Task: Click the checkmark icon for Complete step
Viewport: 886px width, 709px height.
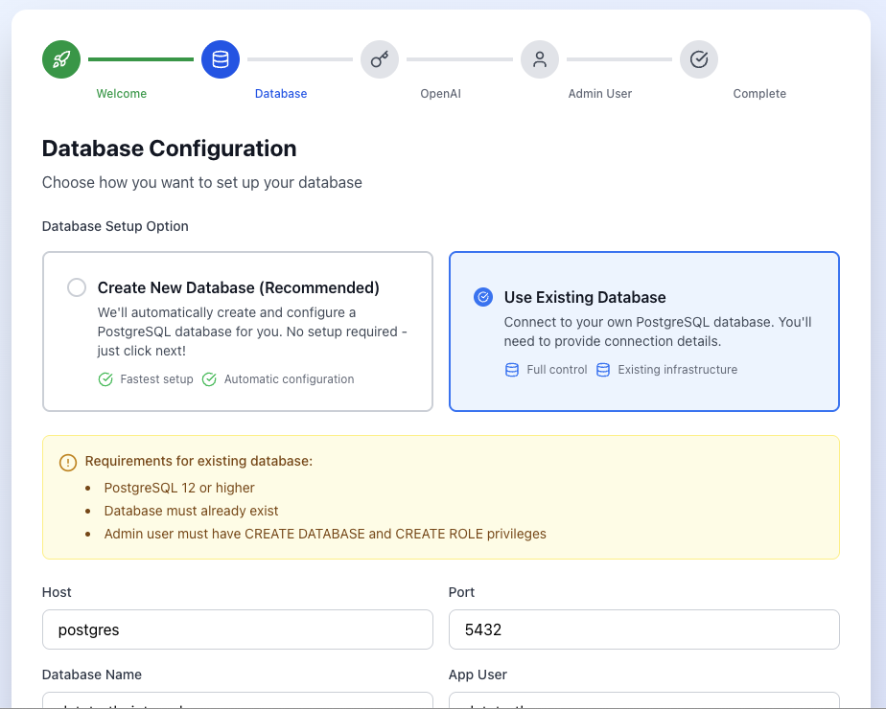Action: 699,59
